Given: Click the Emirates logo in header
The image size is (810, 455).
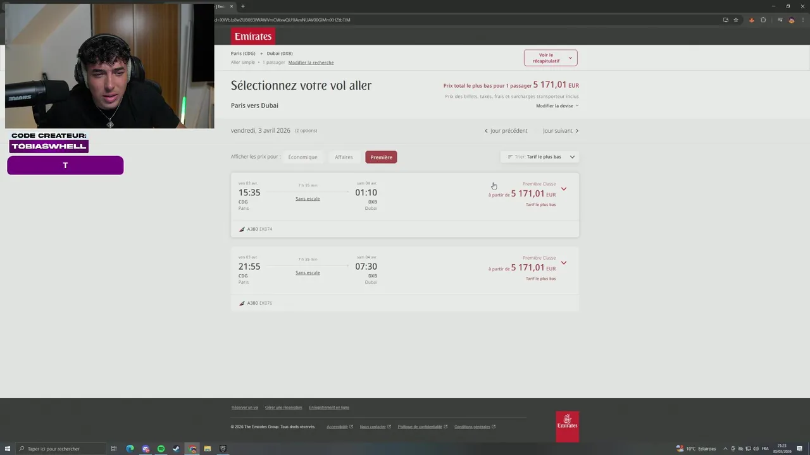Looking at the screenshot, I should pos(252,36).
